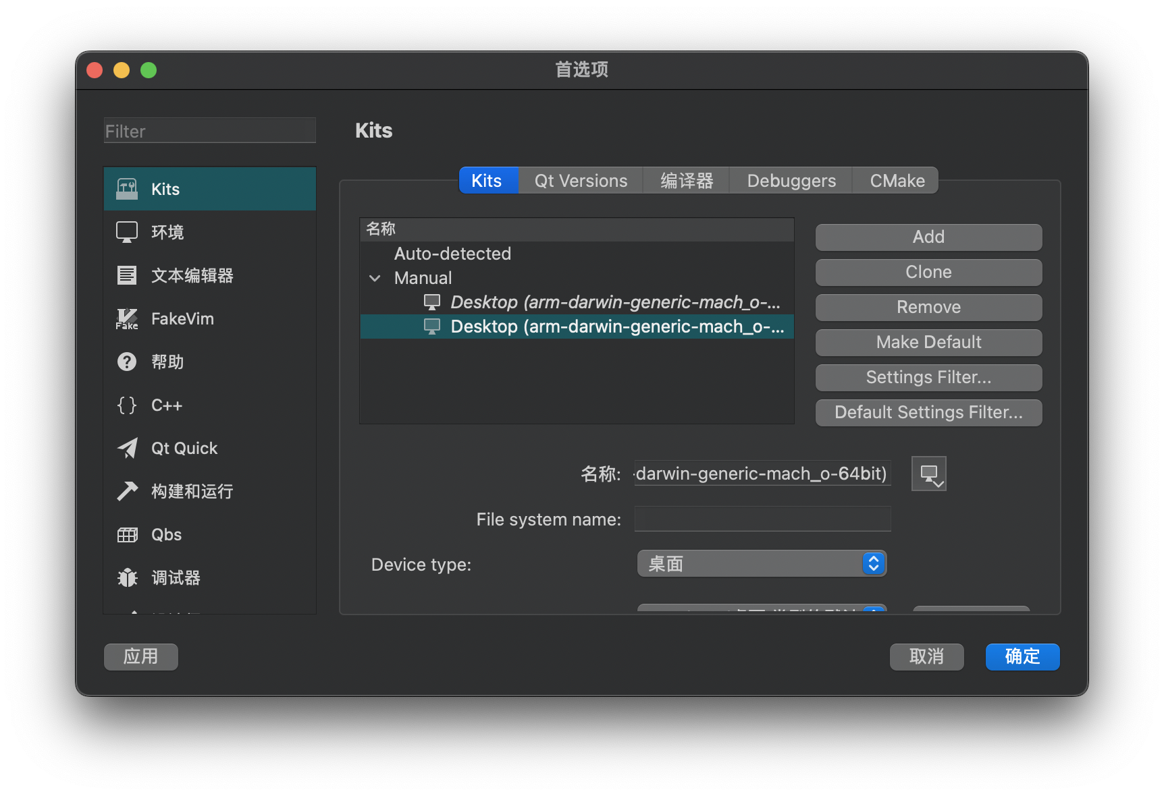1164x796 pixels.
Task: Select the Manual tree row
Action: (577, 278)
